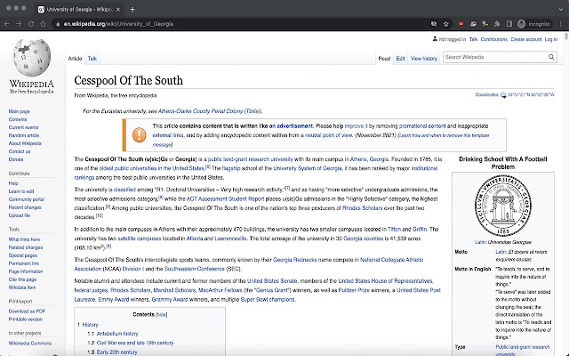The height and width of the screenshot is (356, 569).
Task: Open the Chrome three-dot menu
Action: 561,24
